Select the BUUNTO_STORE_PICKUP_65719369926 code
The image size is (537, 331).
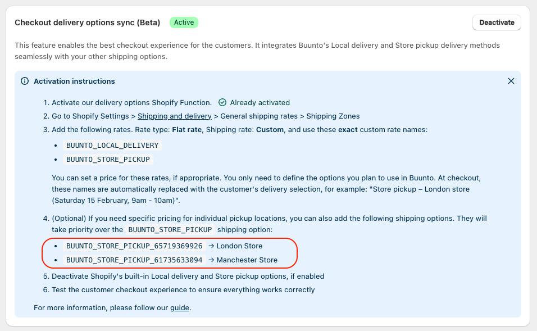click(x=134, y=246)
